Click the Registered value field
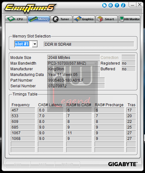 (128, 63)
